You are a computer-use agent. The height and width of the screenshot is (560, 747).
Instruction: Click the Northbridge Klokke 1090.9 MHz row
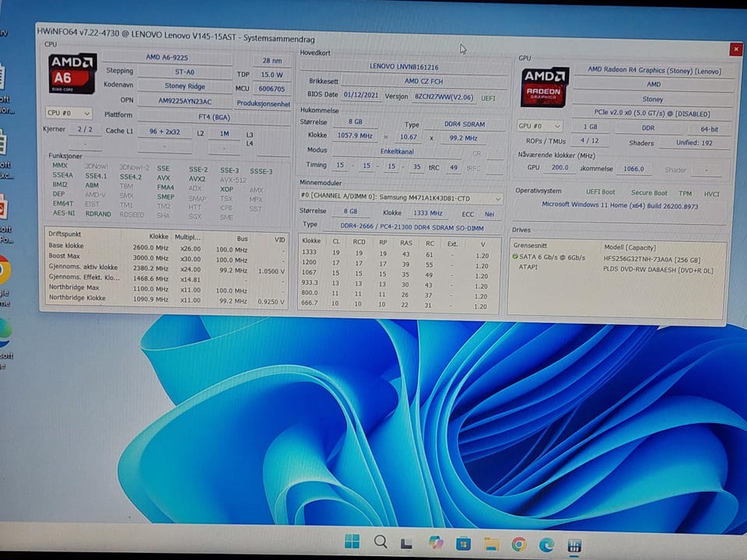click(x=167, y=299)
